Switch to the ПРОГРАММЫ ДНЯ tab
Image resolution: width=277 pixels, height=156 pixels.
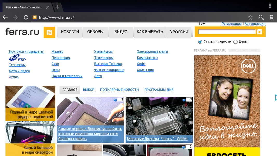159,90
